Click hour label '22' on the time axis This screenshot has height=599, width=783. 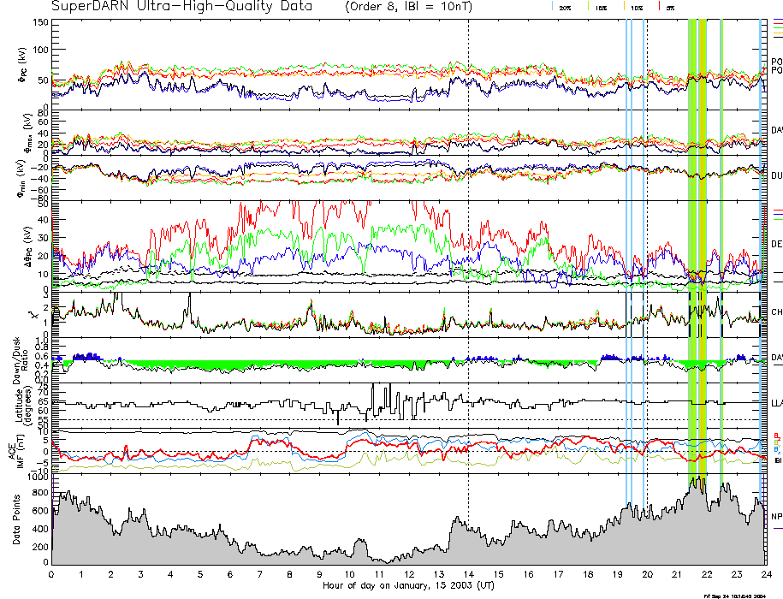coord(707,574)
